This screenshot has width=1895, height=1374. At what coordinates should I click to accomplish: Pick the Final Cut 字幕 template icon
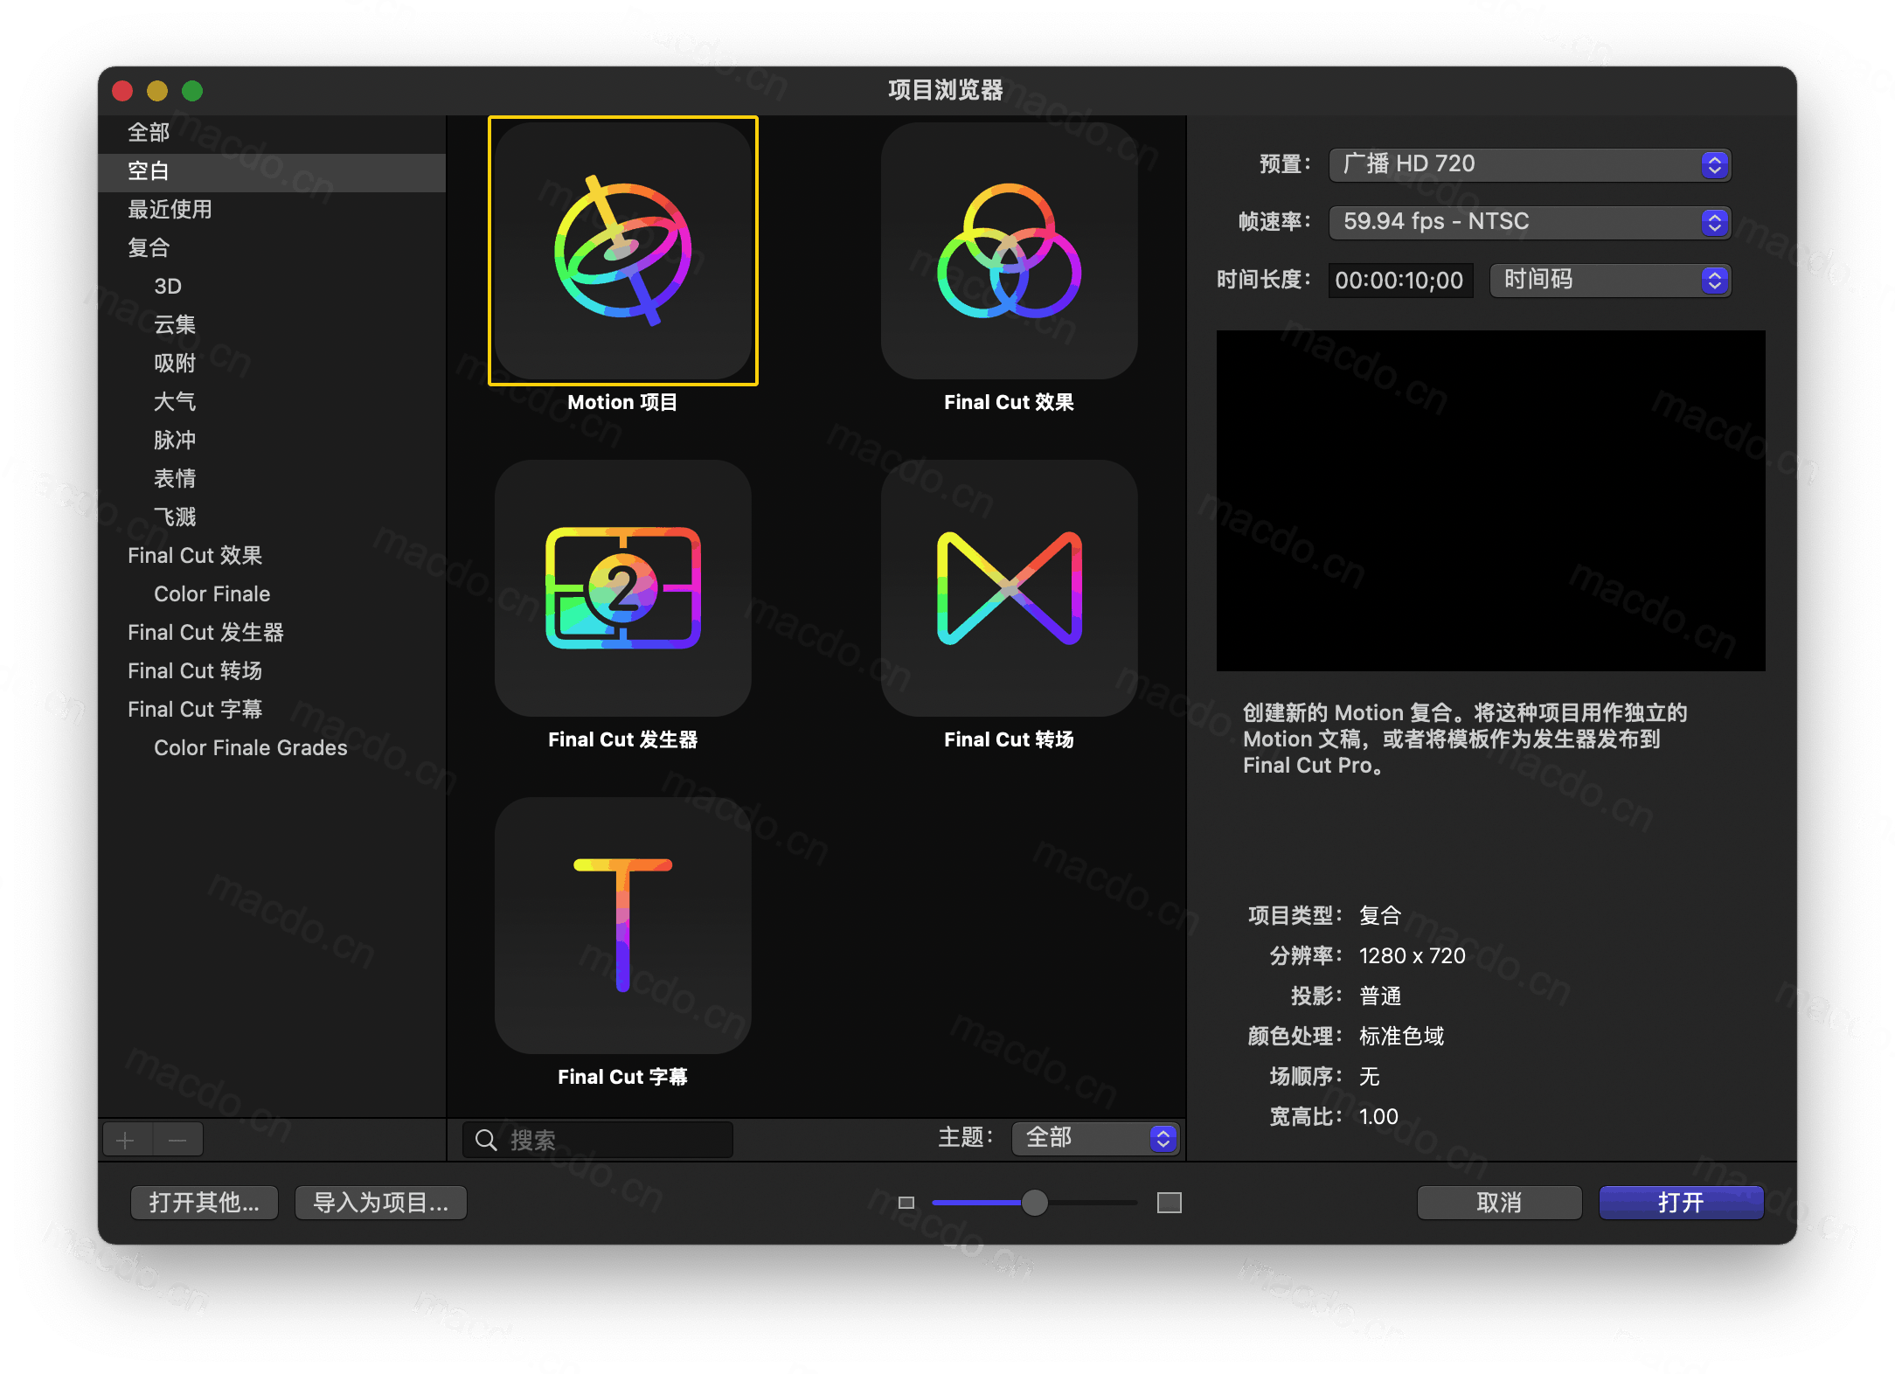pos(623,926)
